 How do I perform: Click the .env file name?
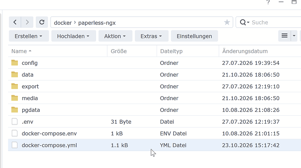27,122
